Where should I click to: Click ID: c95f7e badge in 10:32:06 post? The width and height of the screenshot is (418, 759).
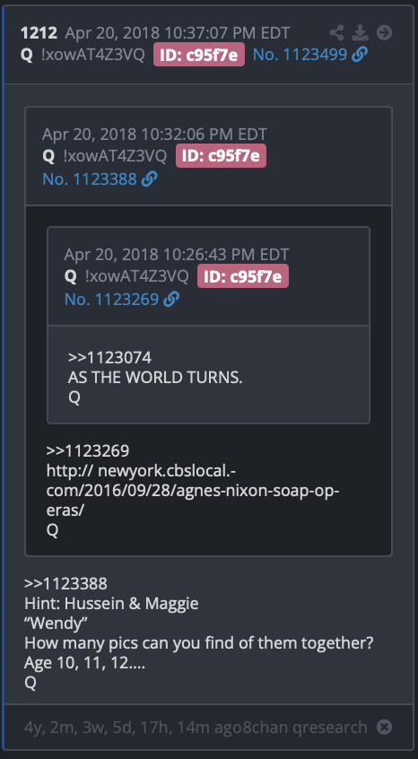[x=221, y=156]
